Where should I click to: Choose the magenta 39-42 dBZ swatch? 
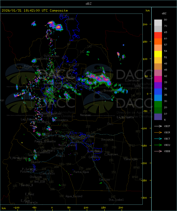(x=158, y=79)
